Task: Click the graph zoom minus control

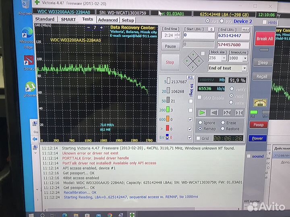Action: click(89, 27)
